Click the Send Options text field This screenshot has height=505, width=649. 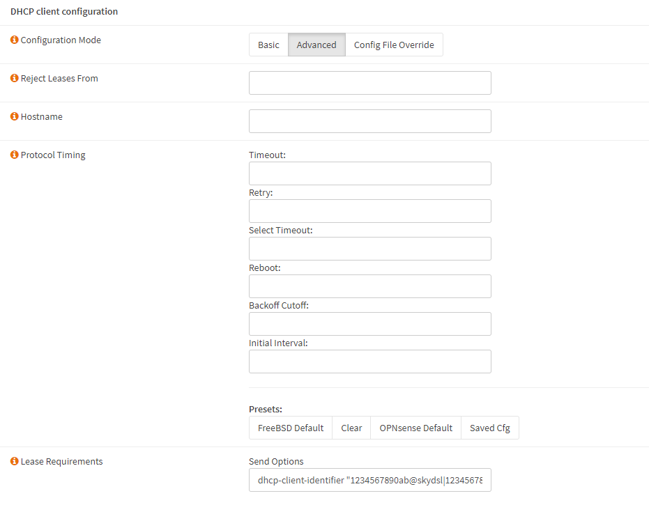tap(369, 480)
